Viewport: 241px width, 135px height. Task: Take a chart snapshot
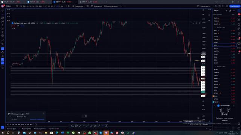227,6
